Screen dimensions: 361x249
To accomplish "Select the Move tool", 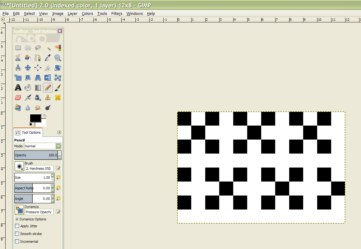I will tap(28, 67).
